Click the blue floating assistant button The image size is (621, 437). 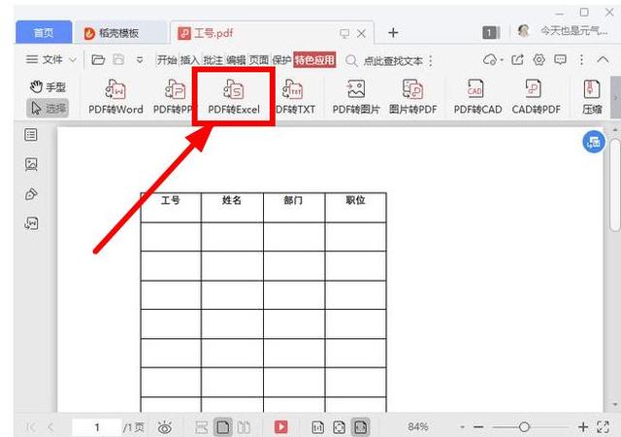(x=593, y=142)
